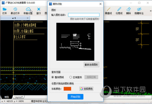The height and width of the screenshot is (104, 152).
Task: Select the 删除 eraser tool
Action: (x=129, y=11)
